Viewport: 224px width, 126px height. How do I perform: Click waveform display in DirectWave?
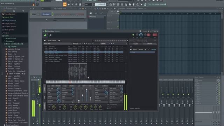click(x=85, y=71)
